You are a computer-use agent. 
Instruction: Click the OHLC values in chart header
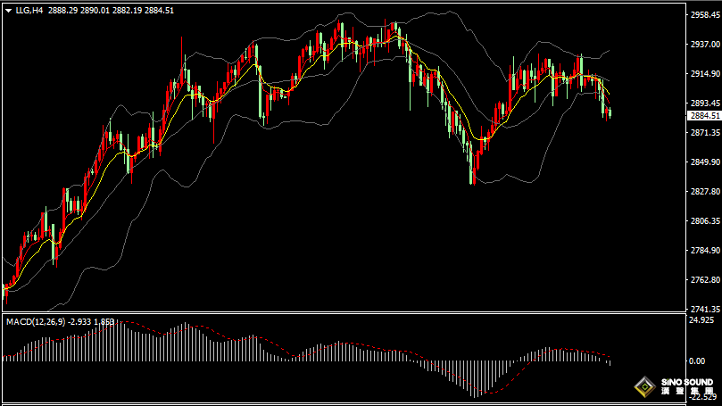(x=111, y=10)
